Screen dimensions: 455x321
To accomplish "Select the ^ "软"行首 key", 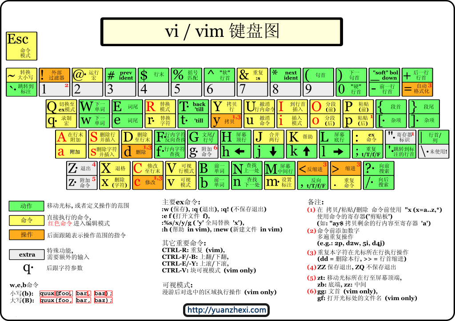I will click(220, 75).
